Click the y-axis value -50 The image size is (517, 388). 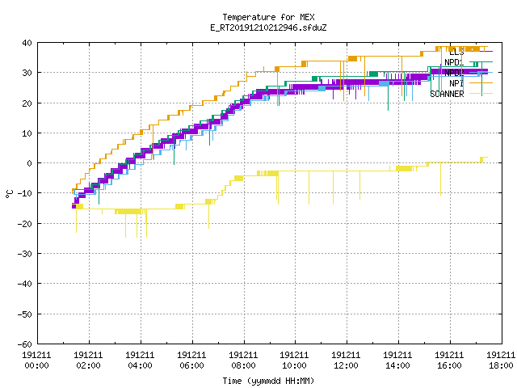pos(25,314)
